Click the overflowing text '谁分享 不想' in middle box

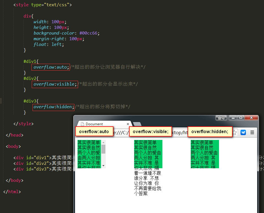coord(147,178)
